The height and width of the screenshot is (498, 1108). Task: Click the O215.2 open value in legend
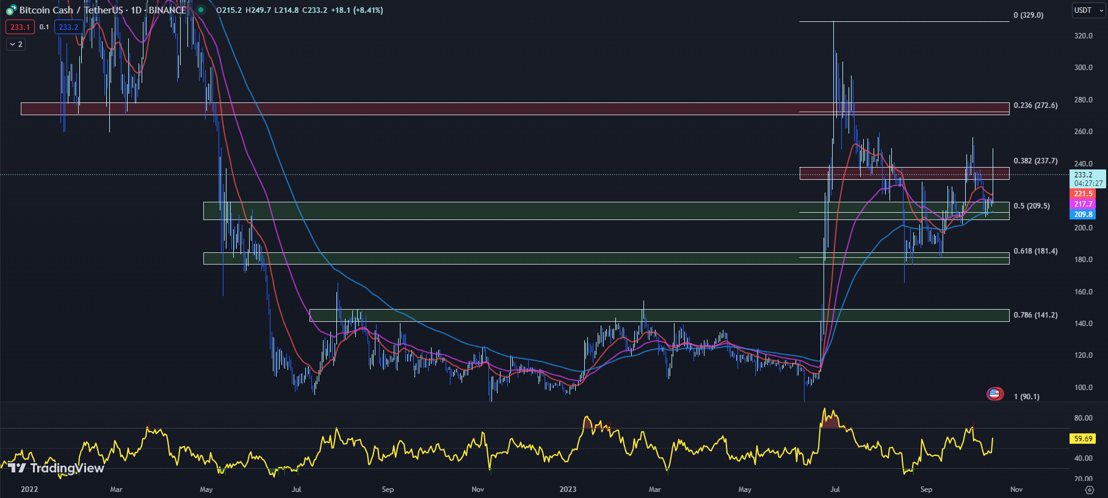tap(229, 10)
